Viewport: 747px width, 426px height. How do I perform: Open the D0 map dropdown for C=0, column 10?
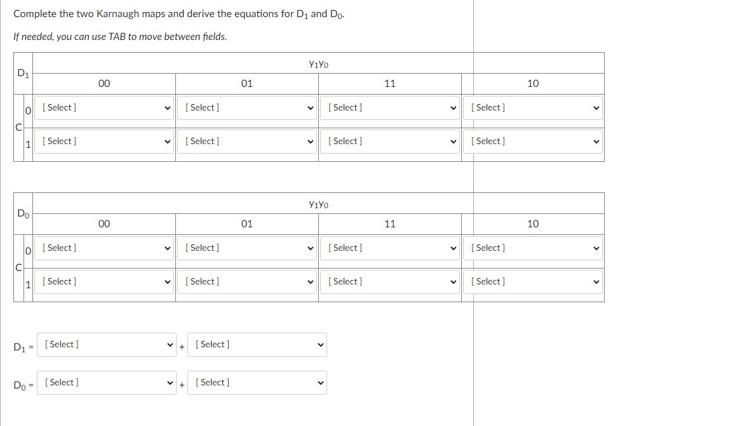coord(532,248)
